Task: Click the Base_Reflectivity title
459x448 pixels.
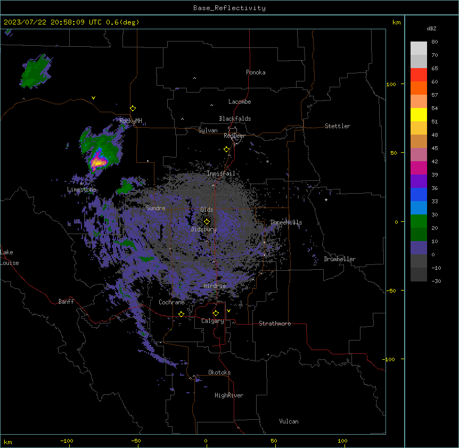Action: 229,8
